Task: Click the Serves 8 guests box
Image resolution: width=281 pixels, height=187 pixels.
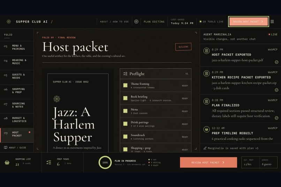Action: click(268, 163)
